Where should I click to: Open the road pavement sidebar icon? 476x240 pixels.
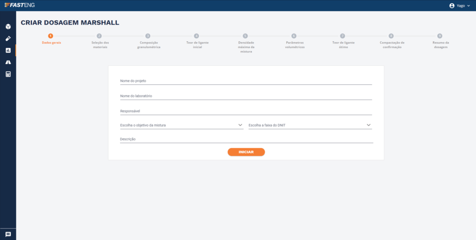click(x=8, y=62)
